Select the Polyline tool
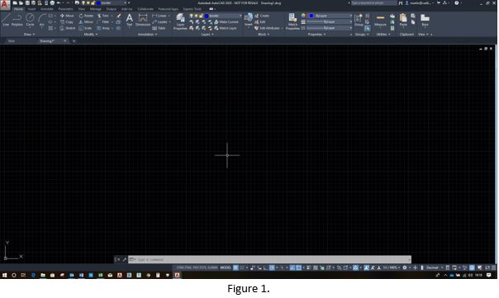 [17, 20]
